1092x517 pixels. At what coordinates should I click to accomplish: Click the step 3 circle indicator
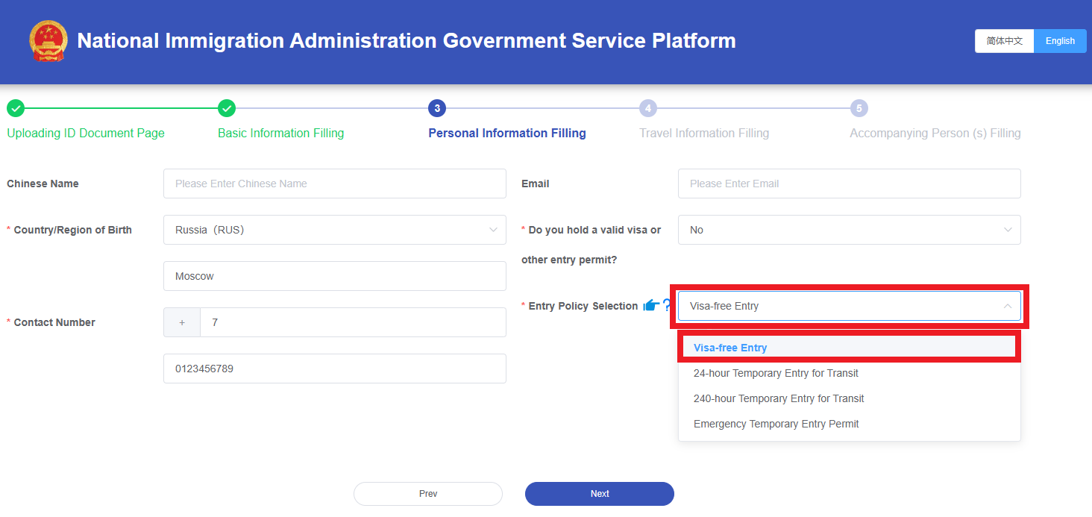click(x=437, y=109)
